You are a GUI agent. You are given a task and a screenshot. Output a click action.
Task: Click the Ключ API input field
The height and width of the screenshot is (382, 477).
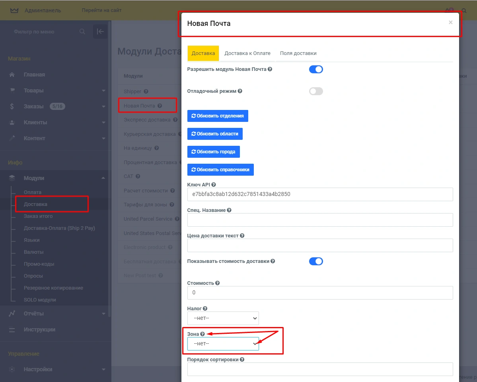pyautogui.click(x=320, y=194)
